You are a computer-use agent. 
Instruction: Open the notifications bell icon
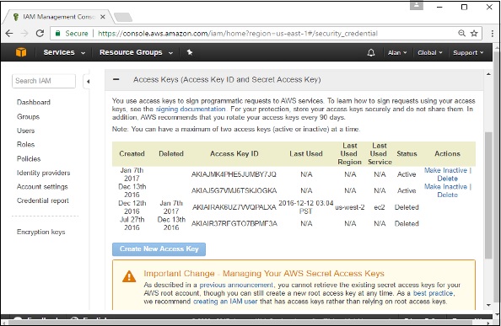coord(370,52)
